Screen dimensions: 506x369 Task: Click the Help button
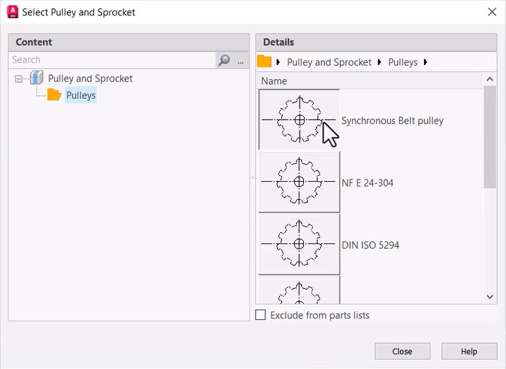tap(469, 351)
